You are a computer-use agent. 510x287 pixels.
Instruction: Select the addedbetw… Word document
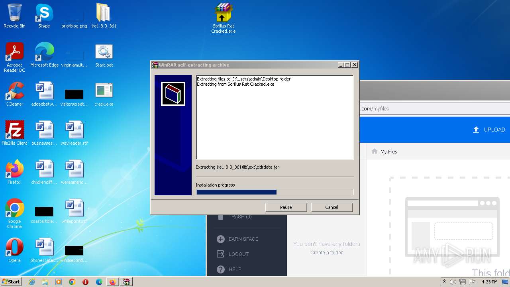point(44,94)
